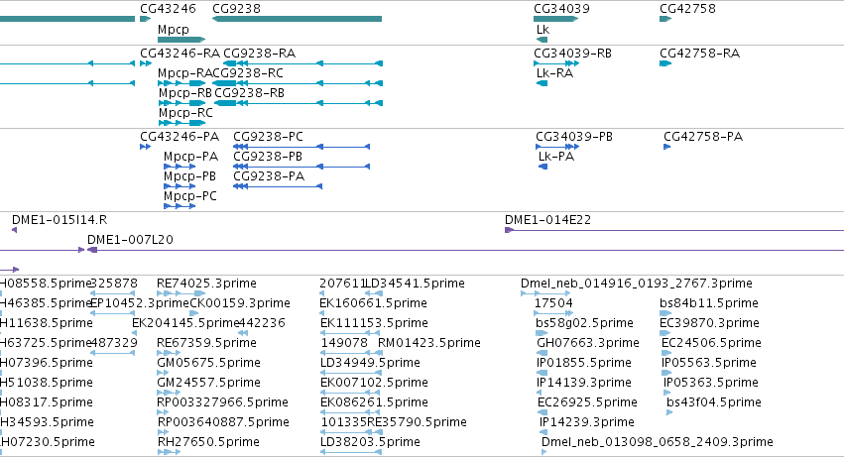Click Dmel_neb_013098_0658_2409.3prime feature
Image resolution: width=844 pixels, height=457 pixels.
tap(658, 443)
